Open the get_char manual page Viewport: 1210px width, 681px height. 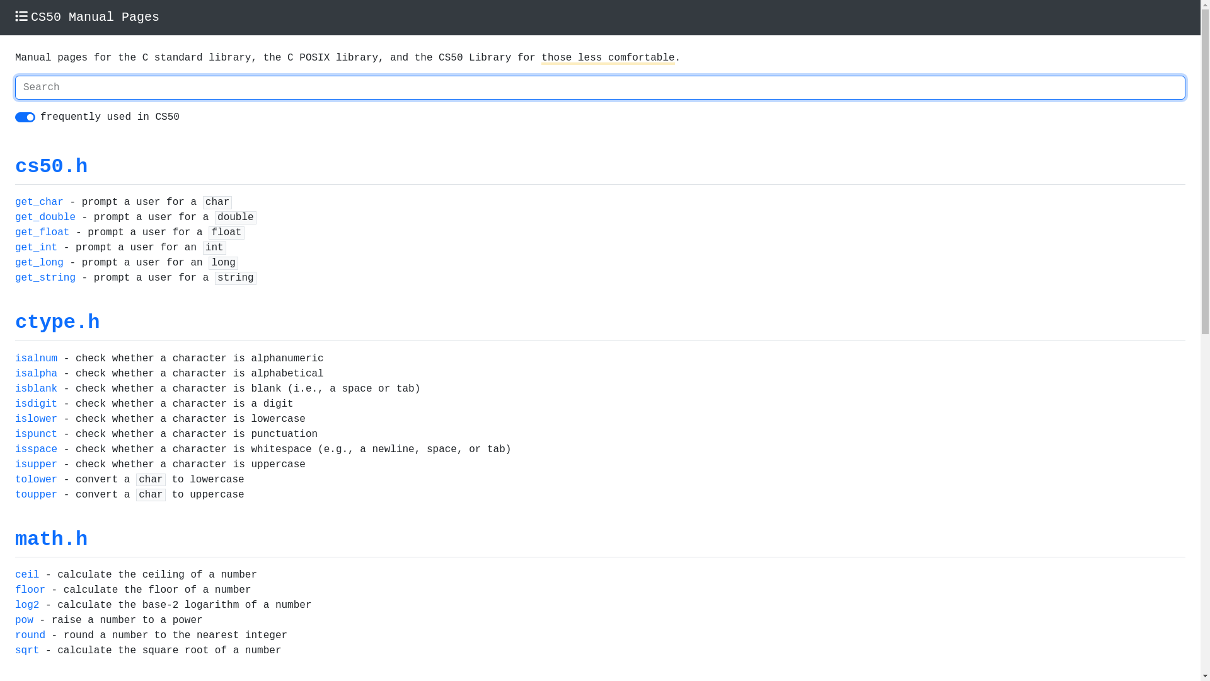coord(39,202)
